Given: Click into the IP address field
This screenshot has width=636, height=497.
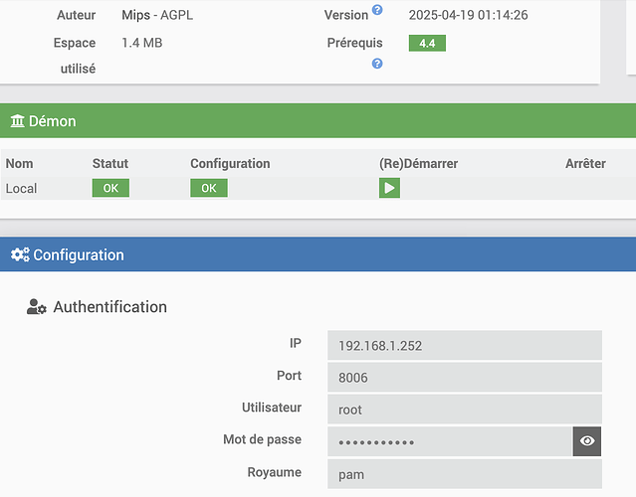Looking at the screenshot, I should pyautogui.click(x=464, y=346).
